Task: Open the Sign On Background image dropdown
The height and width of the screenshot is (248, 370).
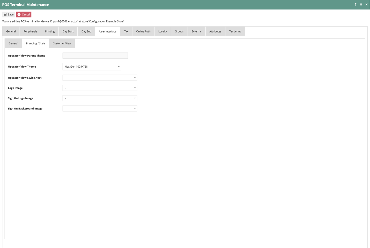Action: (100, 109)
